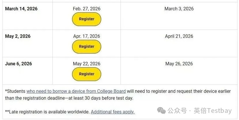
Task: Follow the Additional fees apply link
Action: click(113, 112)
